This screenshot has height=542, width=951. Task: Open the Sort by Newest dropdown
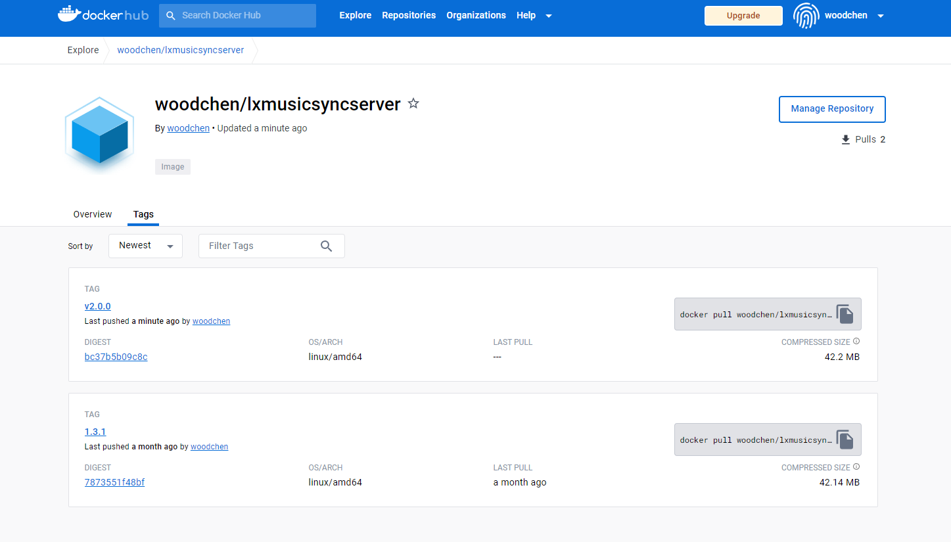pos(145,246)
